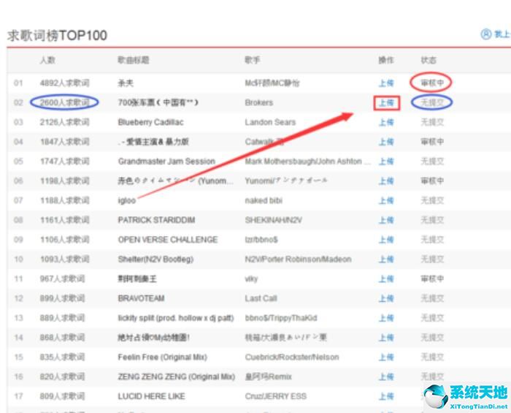Click artist Cuebrick/Rockster/Nelson

point(292,357)
